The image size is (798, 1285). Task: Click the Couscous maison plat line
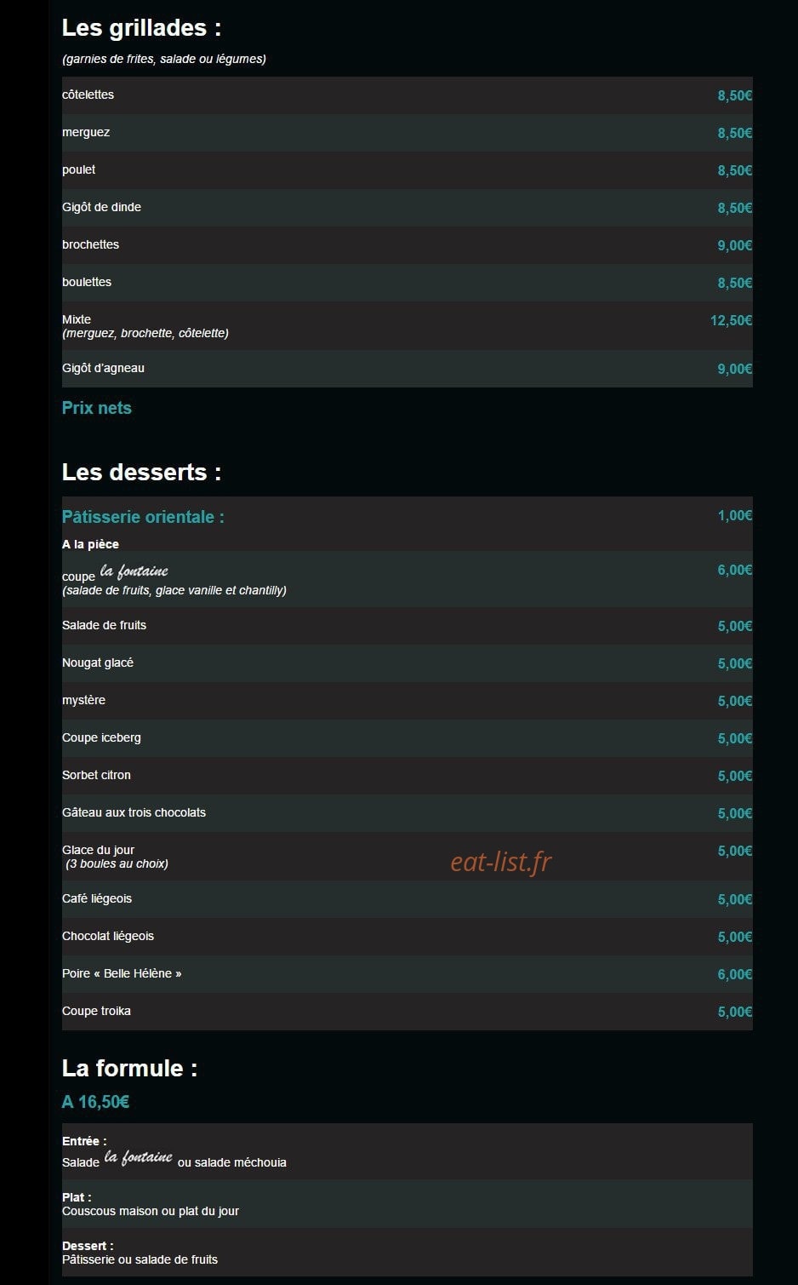point(151,1211)
